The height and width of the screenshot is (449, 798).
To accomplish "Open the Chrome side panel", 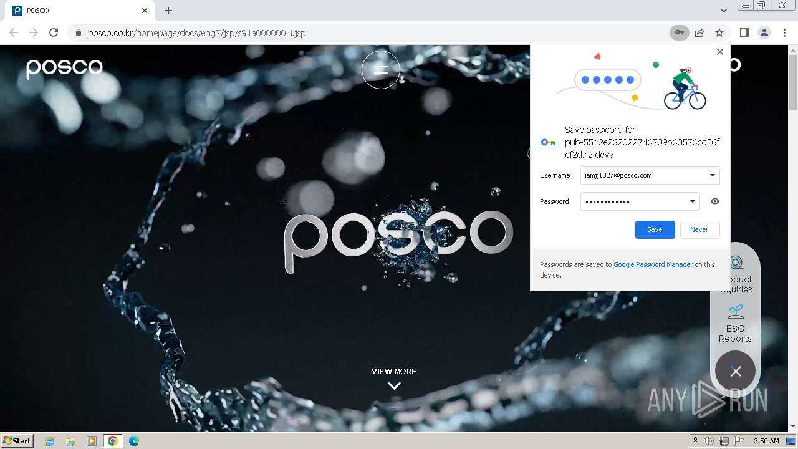I will pos(744,32).
